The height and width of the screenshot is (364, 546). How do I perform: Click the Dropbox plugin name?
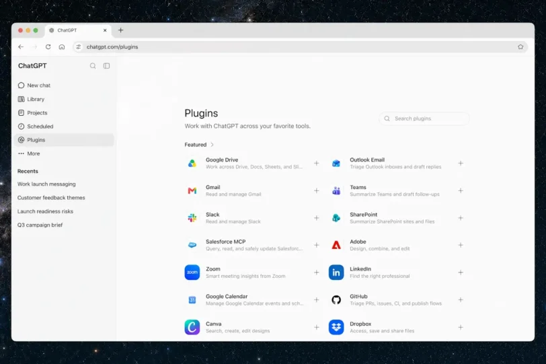click(x=360, y=324)
